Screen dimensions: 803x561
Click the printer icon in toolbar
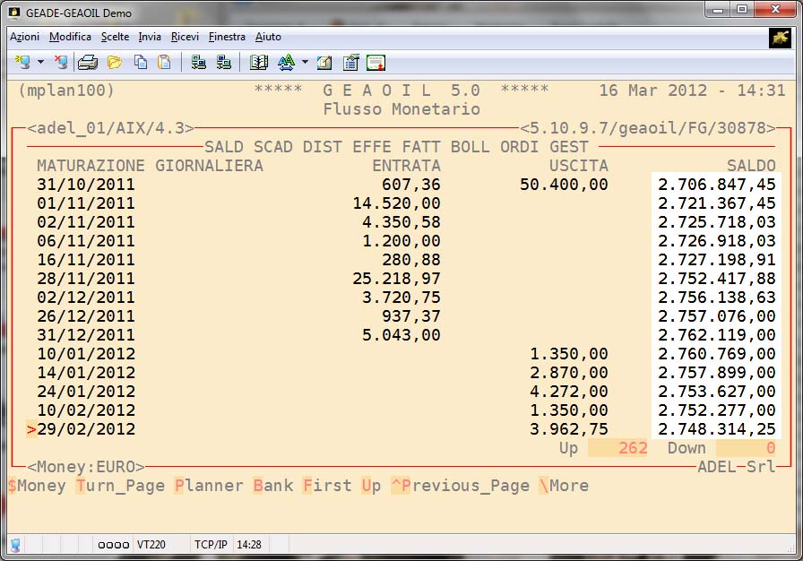point(87,63)
